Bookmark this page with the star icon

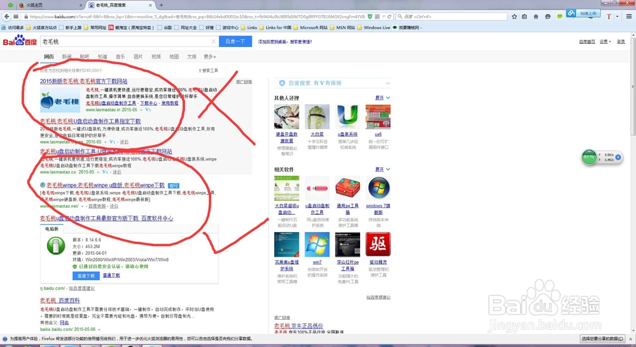(x=515, y=17)
